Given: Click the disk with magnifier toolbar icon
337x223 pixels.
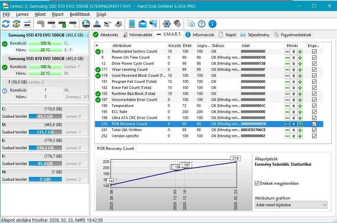Looking at the screenshot, I should click(x=73, y=24).
